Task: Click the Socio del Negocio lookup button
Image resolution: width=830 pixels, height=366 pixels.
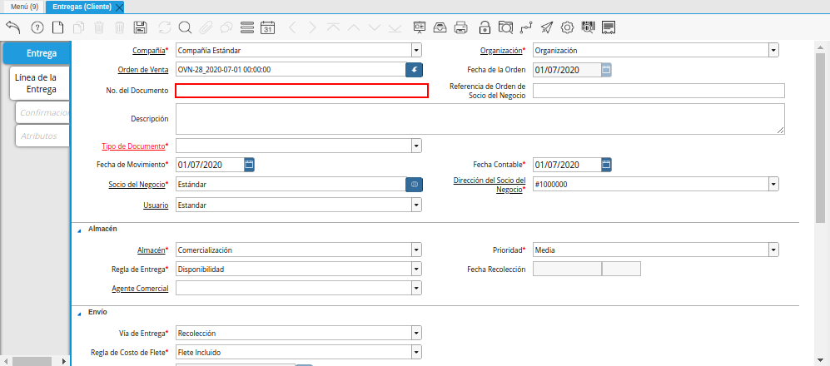Action: pyautogui.click(x=415, y=184)
